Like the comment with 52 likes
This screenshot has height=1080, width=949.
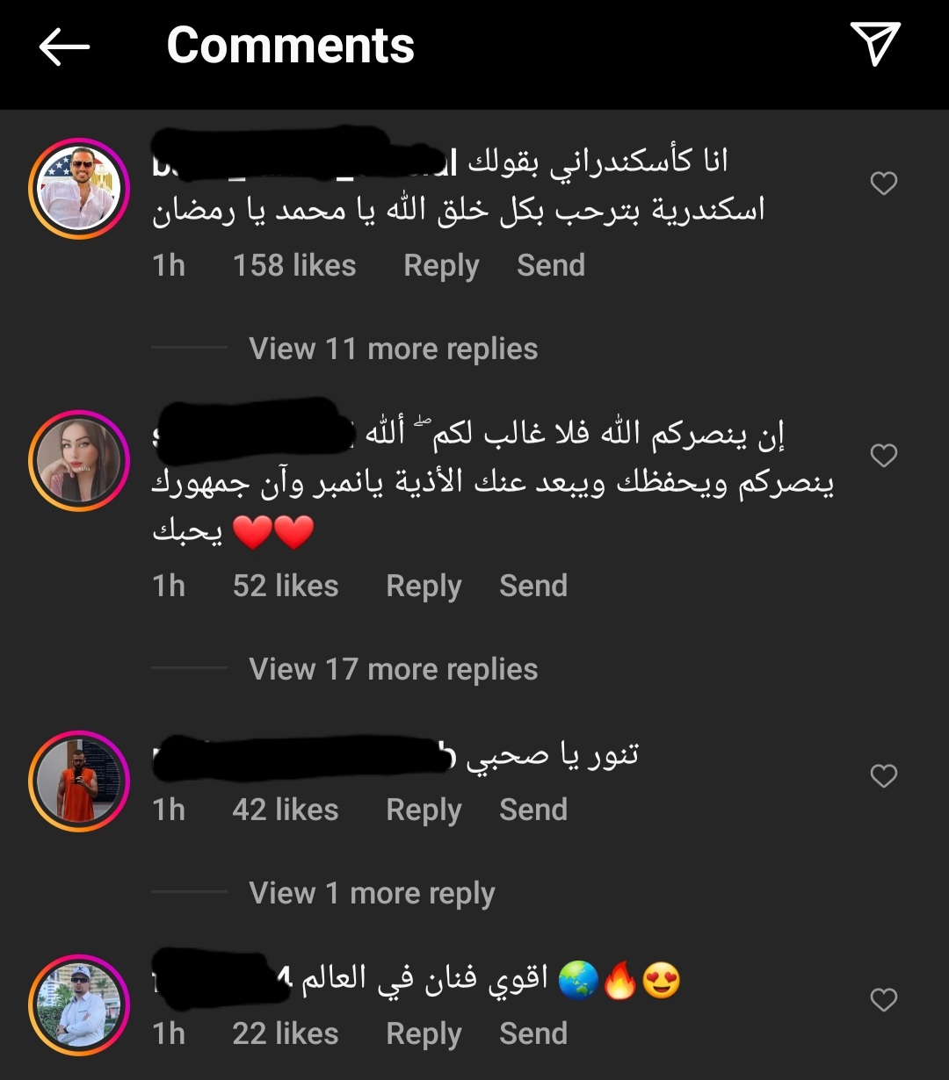click(883, 456)
